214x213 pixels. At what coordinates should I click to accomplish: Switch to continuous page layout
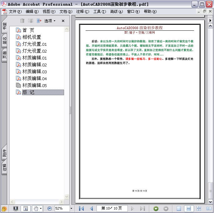(x=189, y=209)
